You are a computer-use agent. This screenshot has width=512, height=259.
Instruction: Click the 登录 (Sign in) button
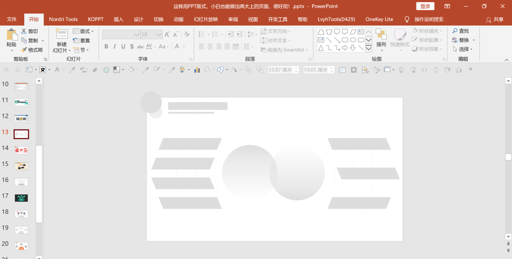coord(425,6)
